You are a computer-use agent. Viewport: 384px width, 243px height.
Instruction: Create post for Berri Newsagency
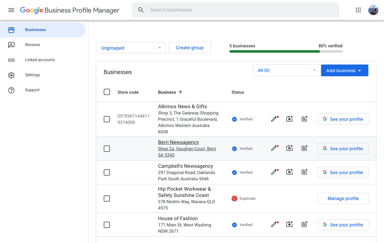click(304, 149)
